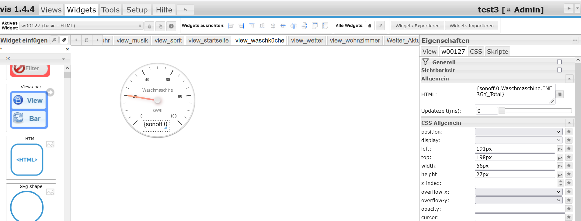Adjust the Updatezeit slider handle
This screenshot has width=581, height=221.
(502, 111)
